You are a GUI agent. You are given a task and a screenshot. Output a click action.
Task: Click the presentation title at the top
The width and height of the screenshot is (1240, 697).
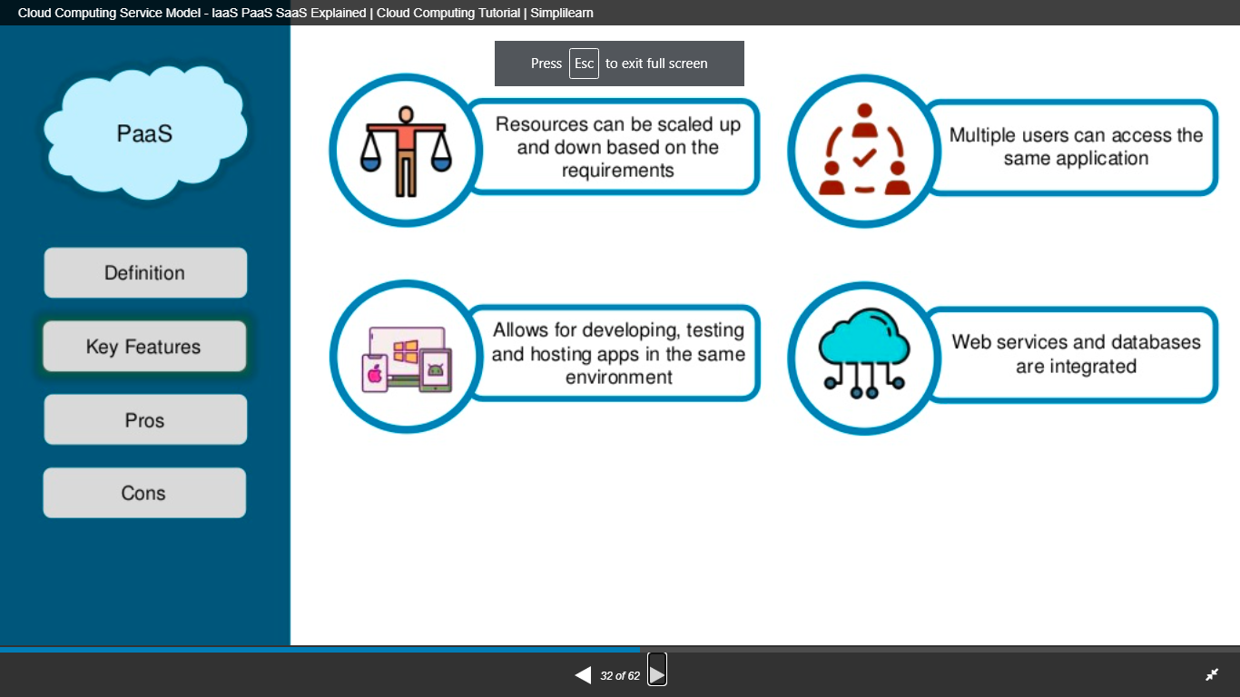(306, 13)
